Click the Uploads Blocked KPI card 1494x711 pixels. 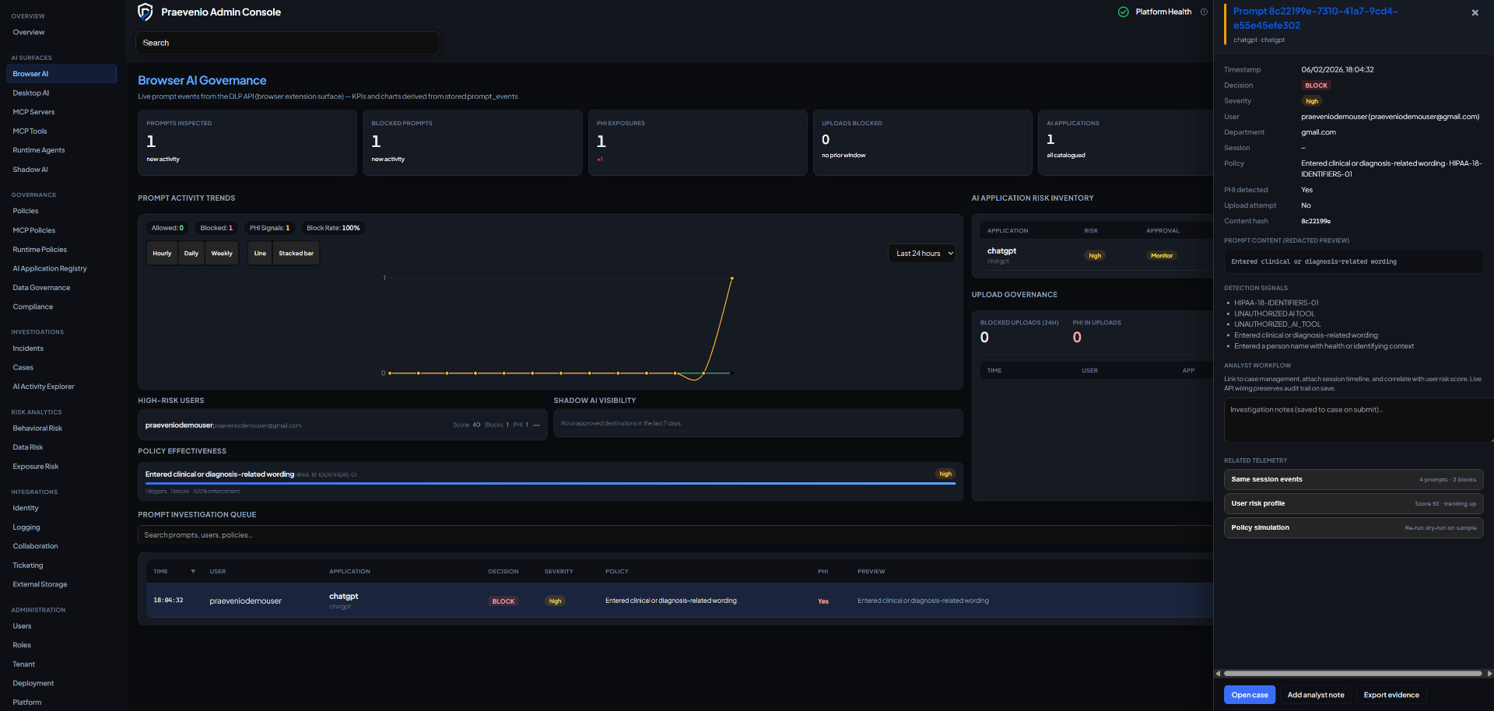(923, 142)
